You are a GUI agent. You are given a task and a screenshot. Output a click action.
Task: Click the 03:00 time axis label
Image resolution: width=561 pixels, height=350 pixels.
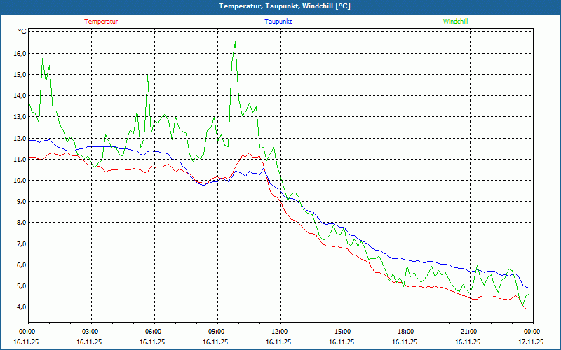click(90, 332)
